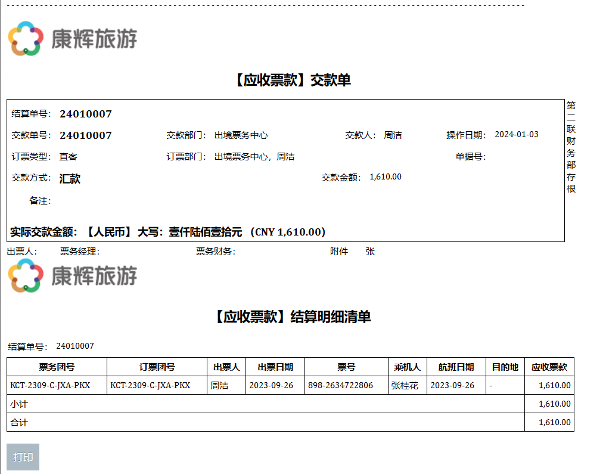Click the 应收票款 column header
The width and height of the screenshot is (606, 474).
549,367
